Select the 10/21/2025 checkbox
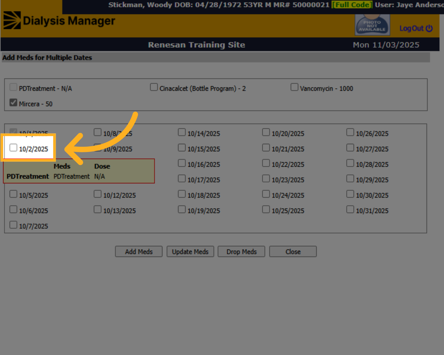Viewport: 444px width, 355px height. pyautogui.click(x=266, y=148)
